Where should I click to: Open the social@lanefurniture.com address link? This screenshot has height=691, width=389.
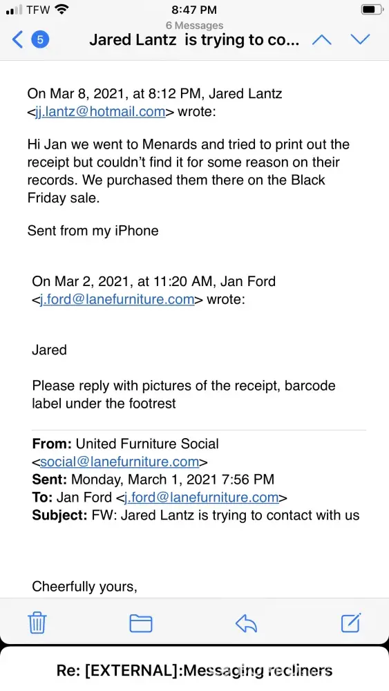[120, 462]
